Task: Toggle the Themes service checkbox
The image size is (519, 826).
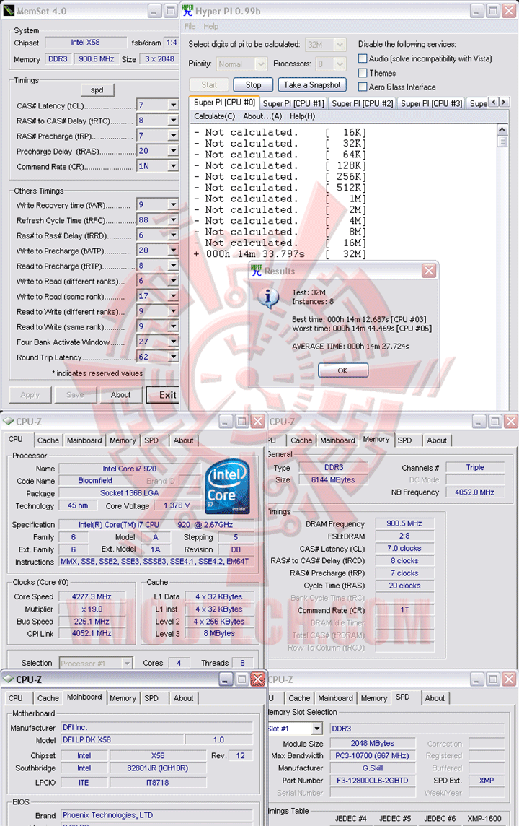Action: pyautogui.click(x=363, y=73)
